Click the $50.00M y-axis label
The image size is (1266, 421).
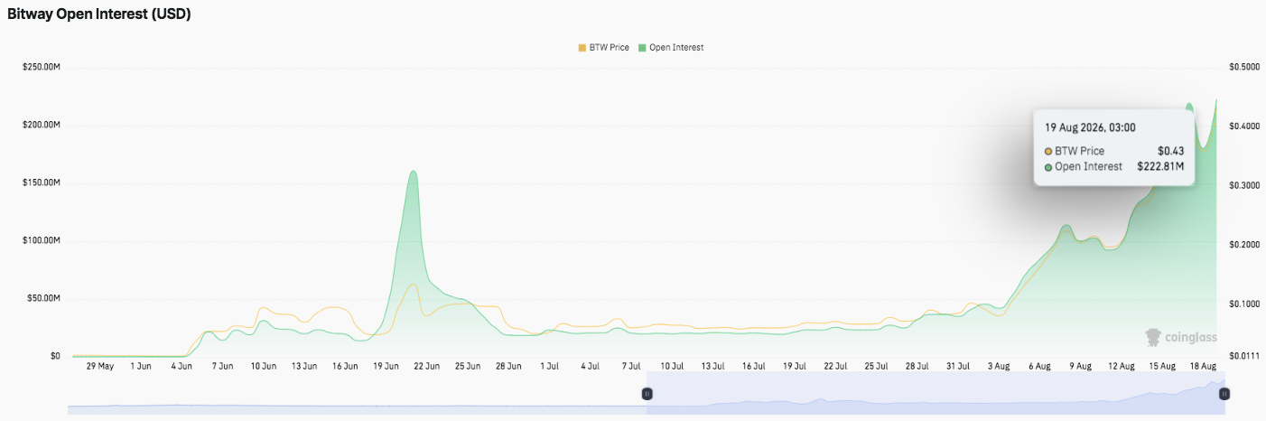[42, 299]
